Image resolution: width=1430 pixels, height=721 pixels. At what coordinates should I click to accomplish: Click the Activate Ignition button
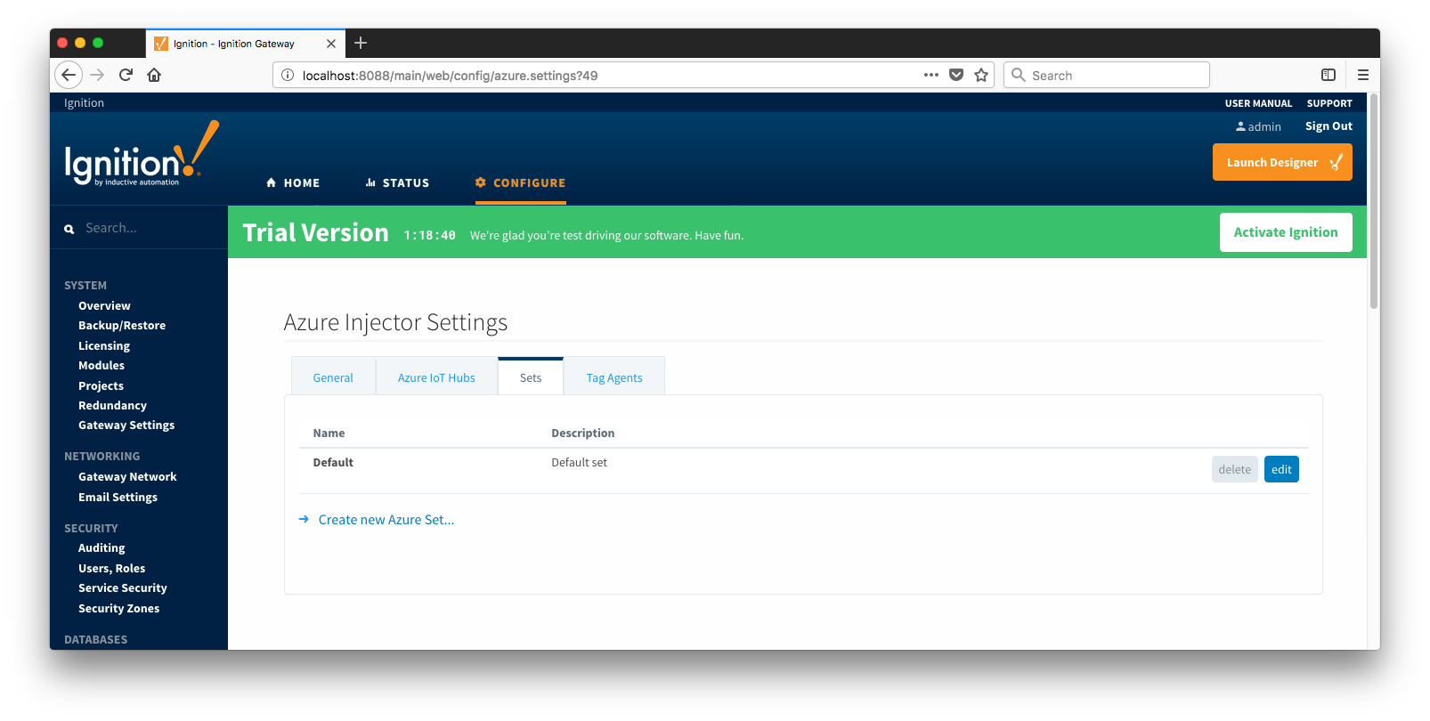tap(1285, 232)
